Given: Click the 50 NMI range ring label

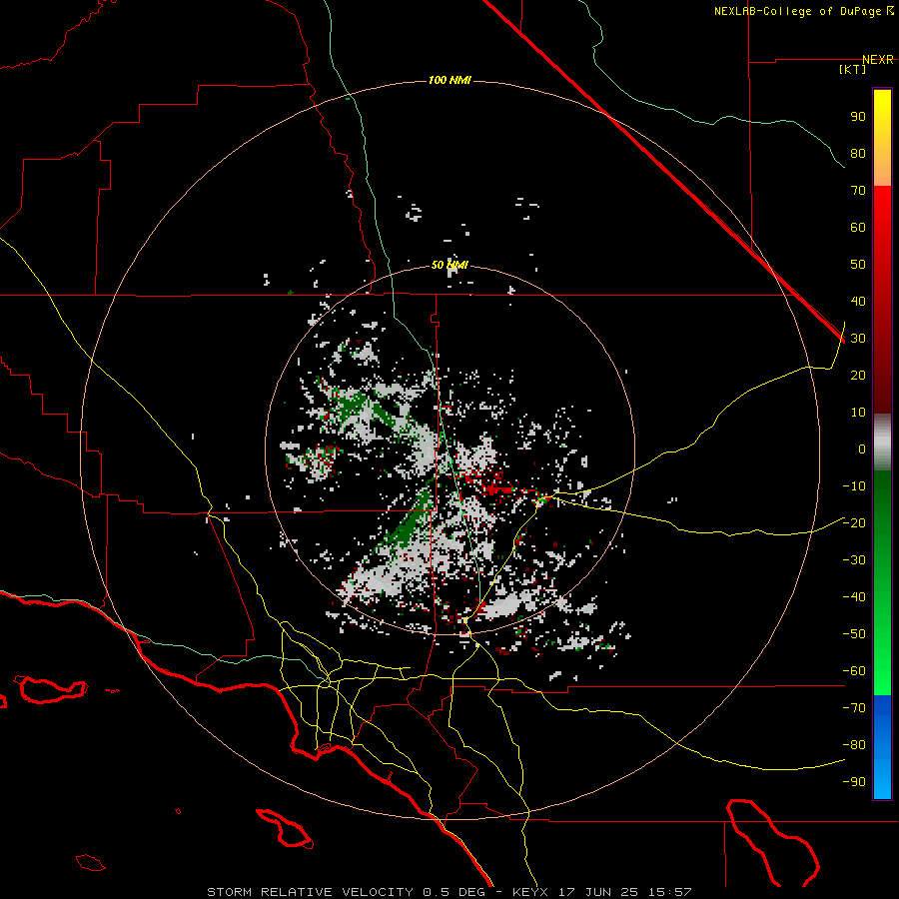Looking at the screenshot, I should tap(449, 265).
